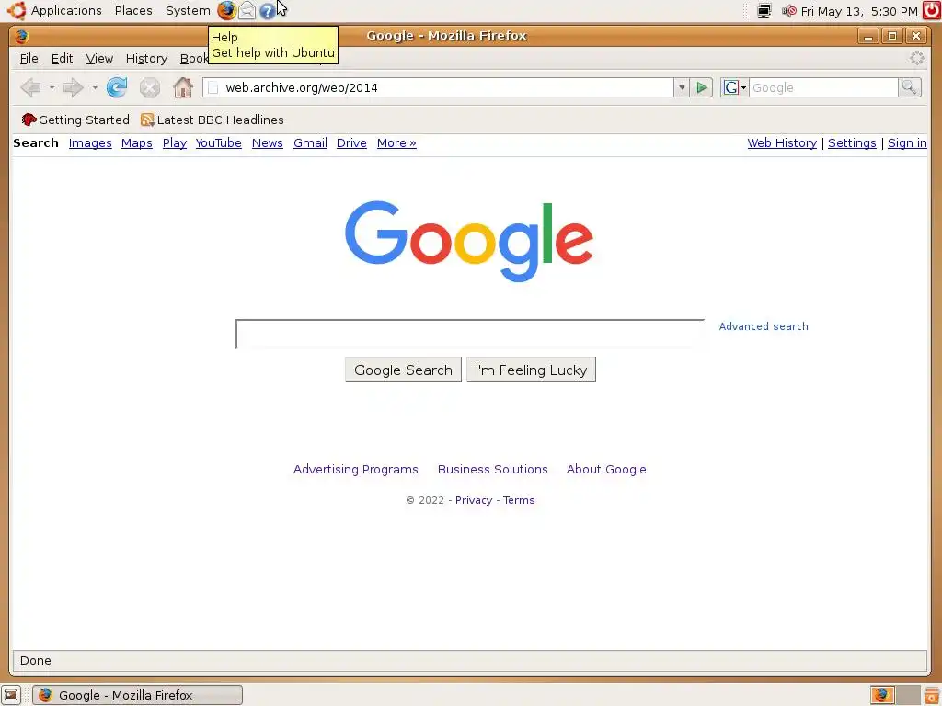This screenshot has height=706, width=942.
Task: Click the Terms link
Action: [519, 500]
